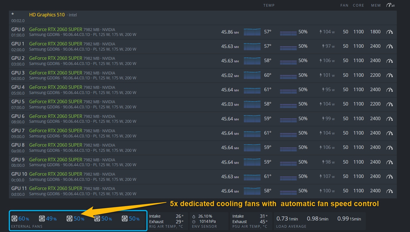Open the GPU 10 overclock speedometer icon
The image size is (410, 232).
coord(390,177)
